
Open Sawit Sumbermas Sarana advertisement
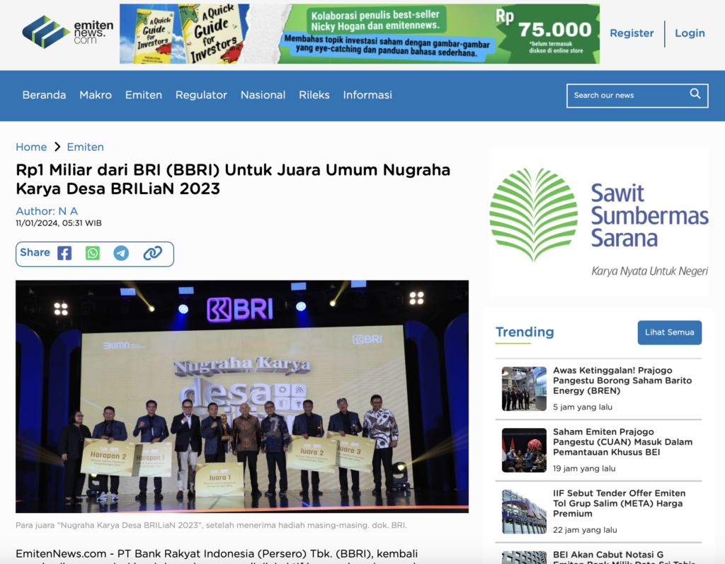pos(599,222)
